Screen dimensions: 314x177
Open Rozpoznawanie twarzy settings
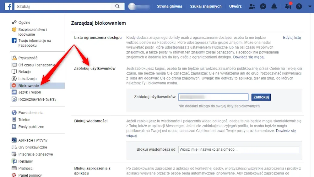click(x=37, y=99)
